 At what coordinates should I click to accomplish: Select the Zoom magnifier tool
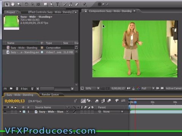(19, 4)
